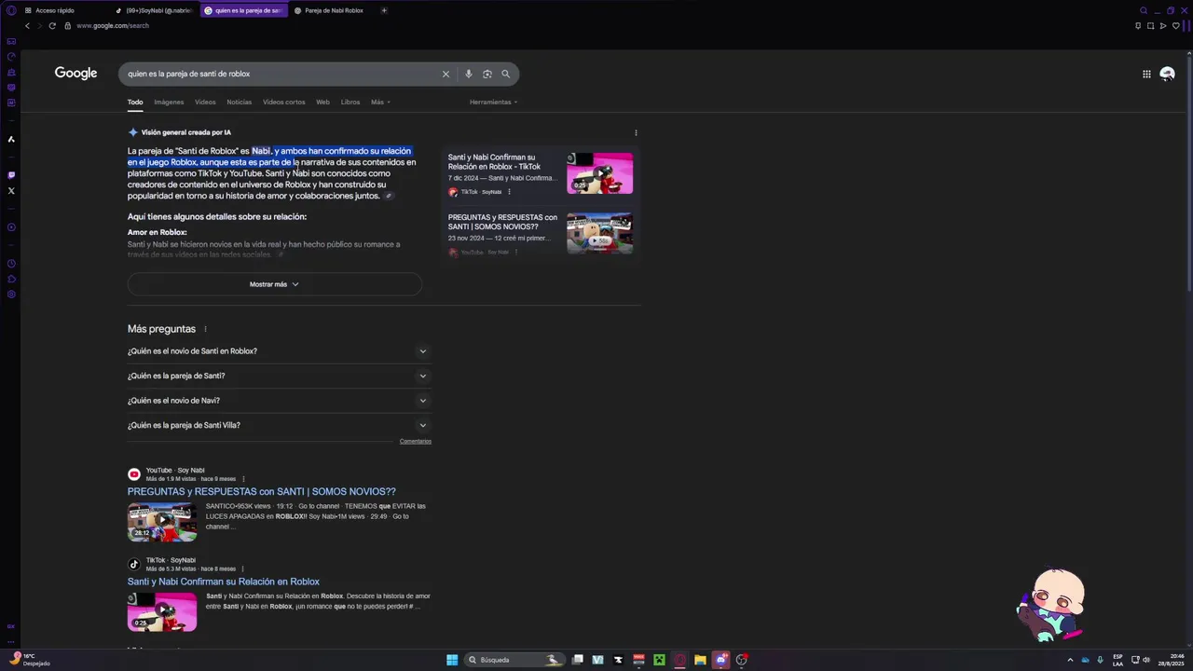
Task: Expand '¿Quién es el novio de Navi?' question
Action: tap(279, 401)
